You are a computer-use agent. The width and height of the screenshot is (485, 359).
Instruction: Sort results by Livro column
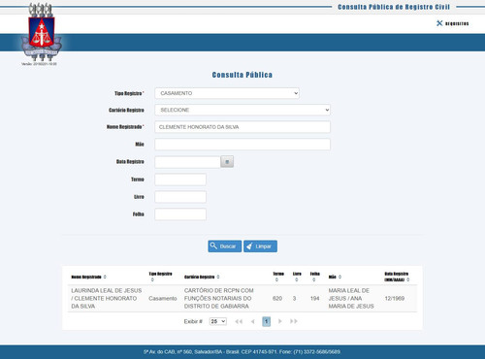point(297,277)
